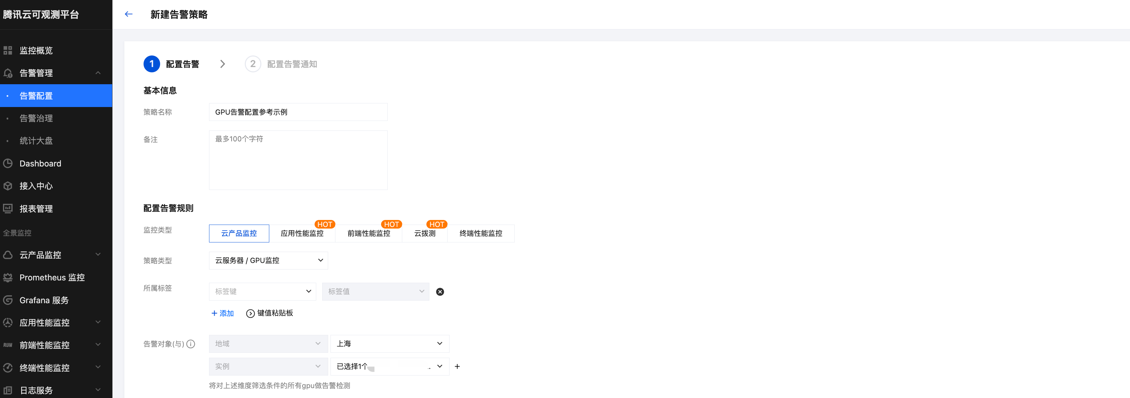This screenshot has width=1130, height=398.
Task: Open the 键值粘贴板 button
Action: (x=270, y=313)
